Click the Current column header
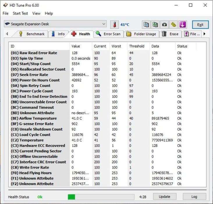This screenshot has height=204, width=213. pos(101,46)
